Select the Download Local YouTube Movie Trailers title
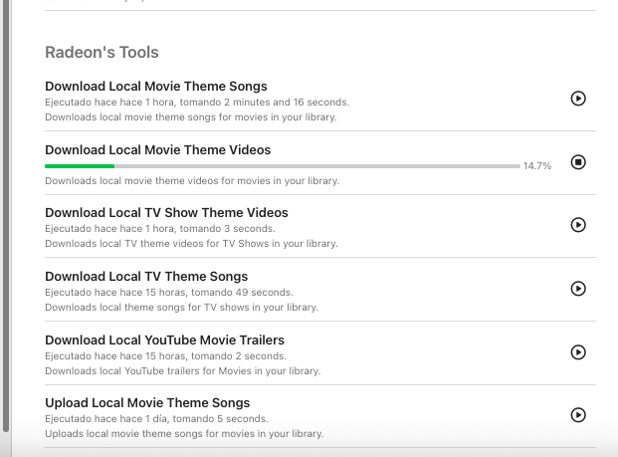 [164, 341]
